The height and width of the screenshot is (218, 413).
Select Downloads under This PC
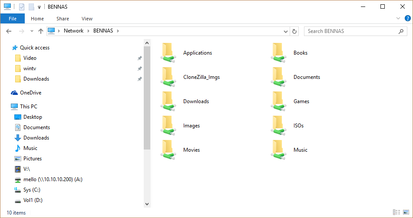point(36,138)
